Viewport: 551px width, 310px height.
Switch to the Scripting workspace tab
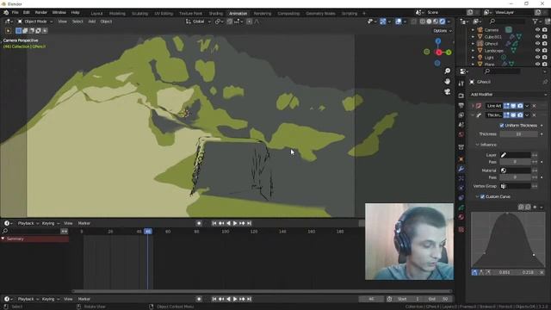point(350,14)
